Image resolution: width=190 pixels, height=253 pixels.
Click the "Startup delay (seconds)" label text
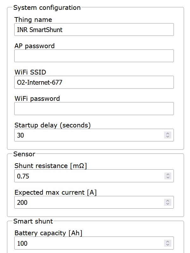(53, 125)
